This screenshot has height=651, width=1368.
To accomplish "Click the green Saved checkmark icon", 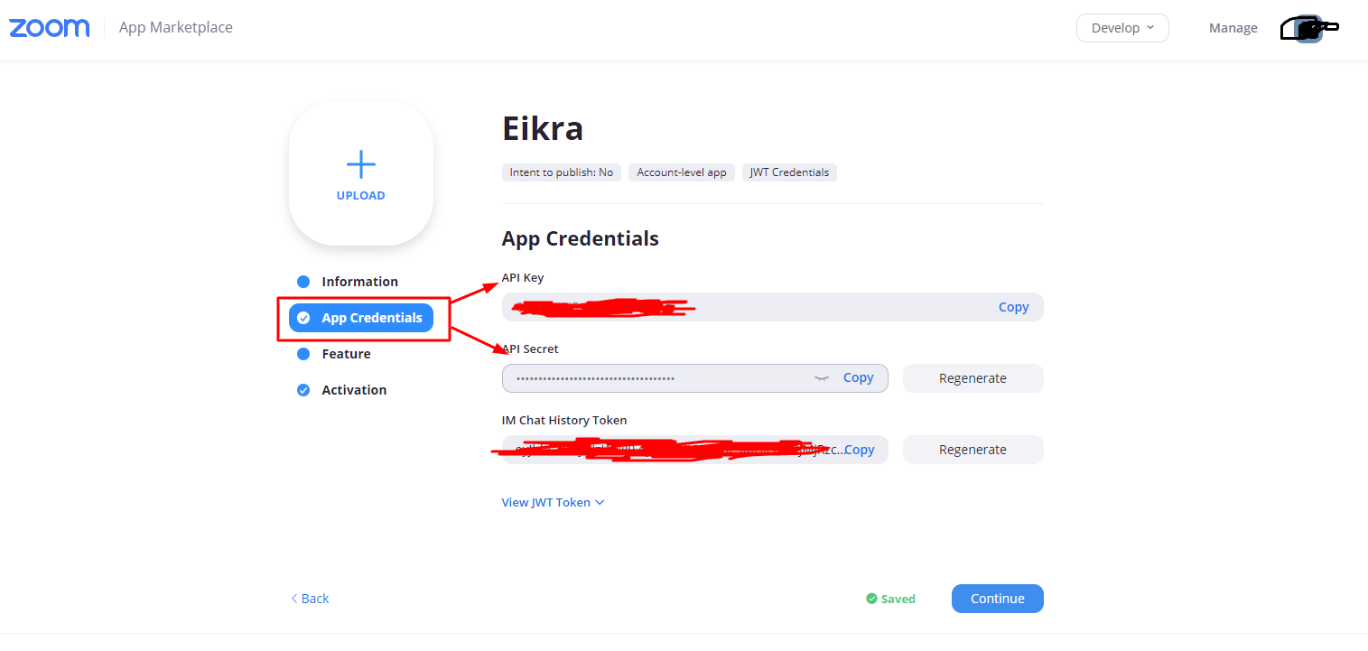I will [871, 599].
